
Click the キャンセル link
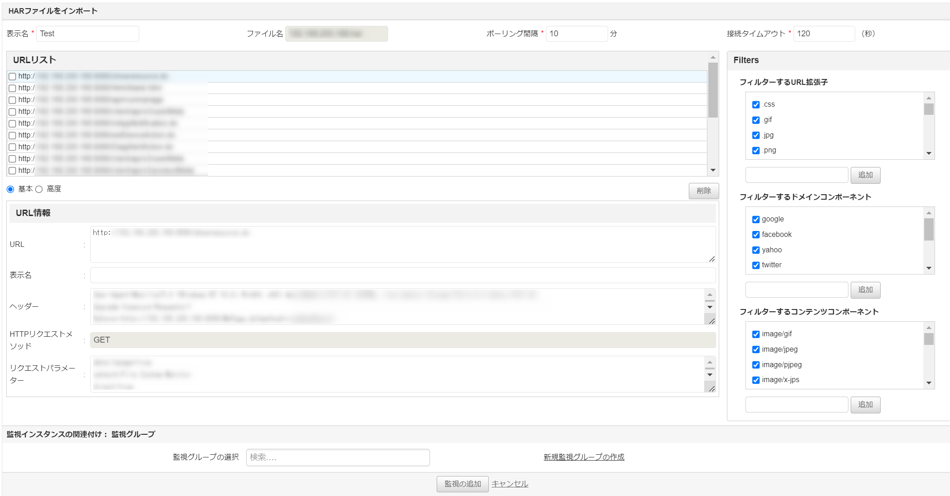pos(510,484)
